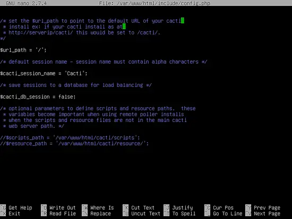292x219 pixels.
Task: Click the 'optional parameters to define scripts' comment
Action: coord(98,108)
